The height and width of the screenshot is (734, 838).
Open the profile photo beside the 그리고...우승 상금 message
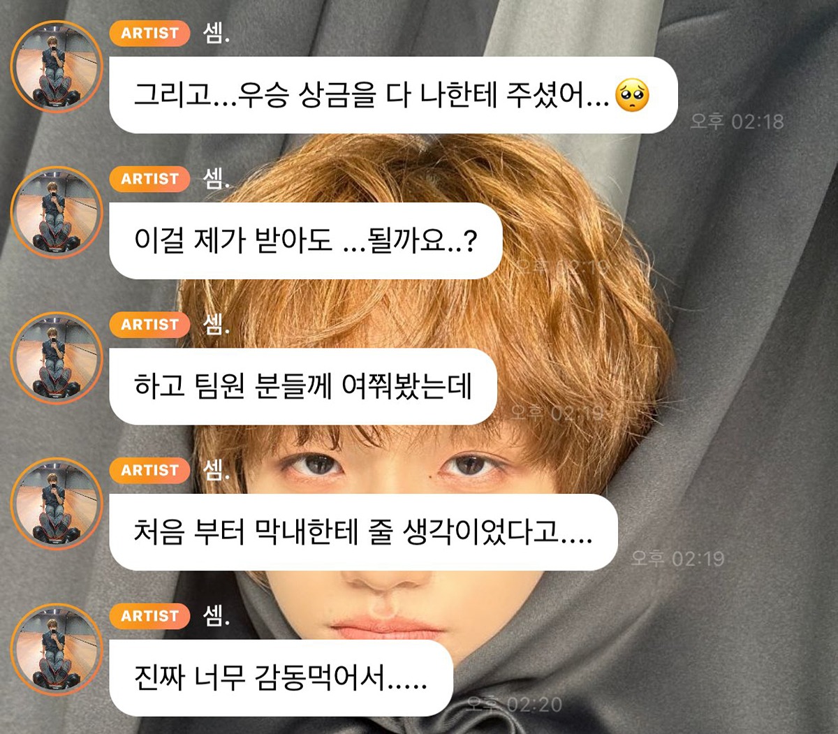tap(57, 67)
